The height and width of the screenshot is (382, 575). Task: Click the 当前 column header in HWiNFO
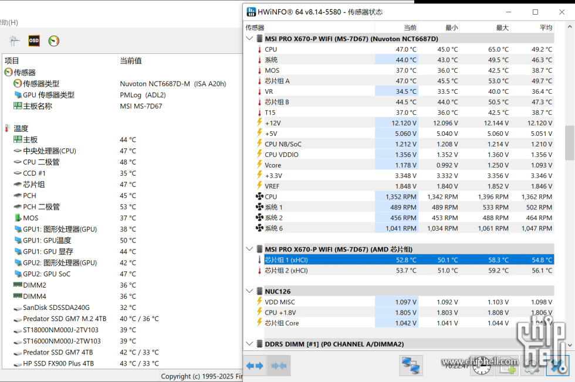(x=396, y=28)
